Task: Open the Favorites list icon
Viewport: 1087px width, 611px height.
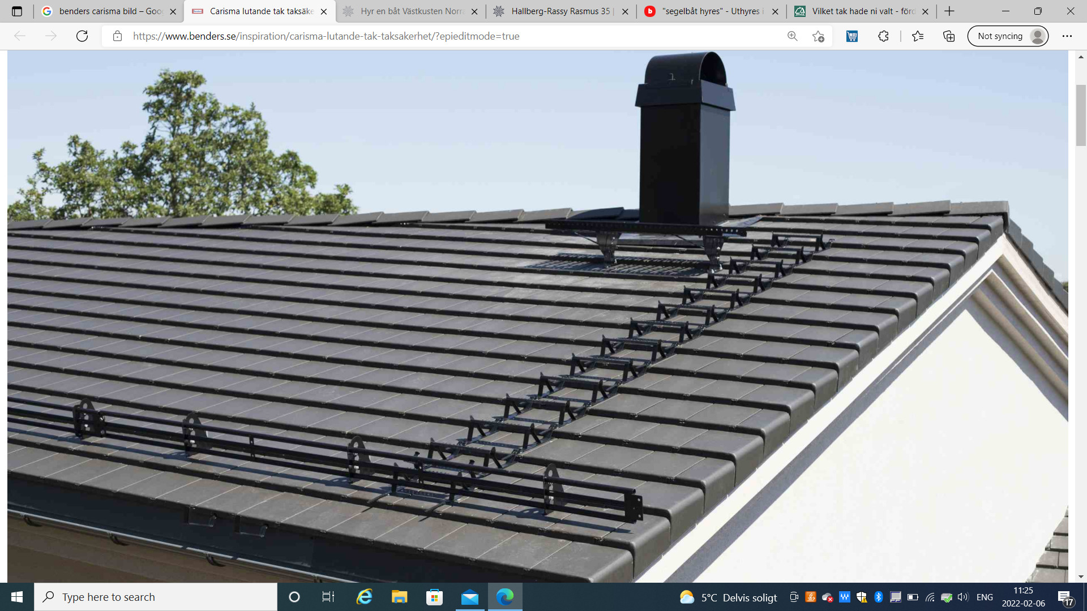Action: (918, 36)
